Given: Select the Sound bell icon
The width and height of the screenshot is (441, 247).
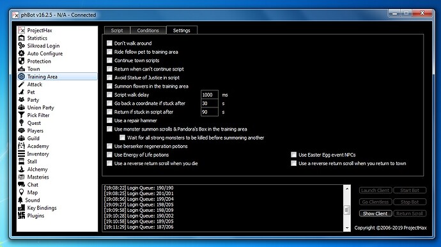Looking at the screenshot, I should click(x=20, y=200).
